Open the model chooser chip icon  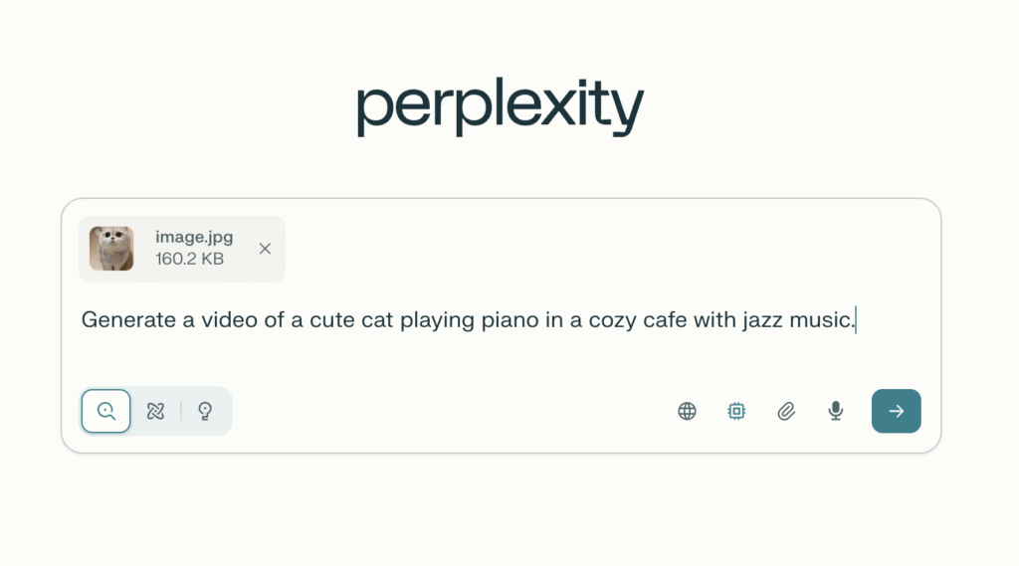click(x=736, y=411)
